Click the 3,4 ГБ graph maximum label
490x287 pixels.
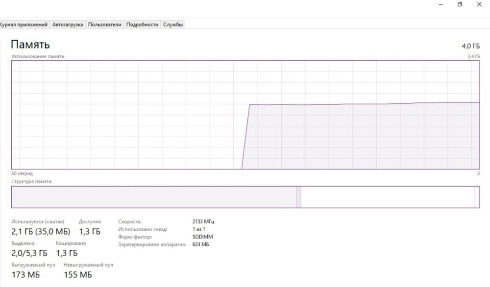point(473,56)
